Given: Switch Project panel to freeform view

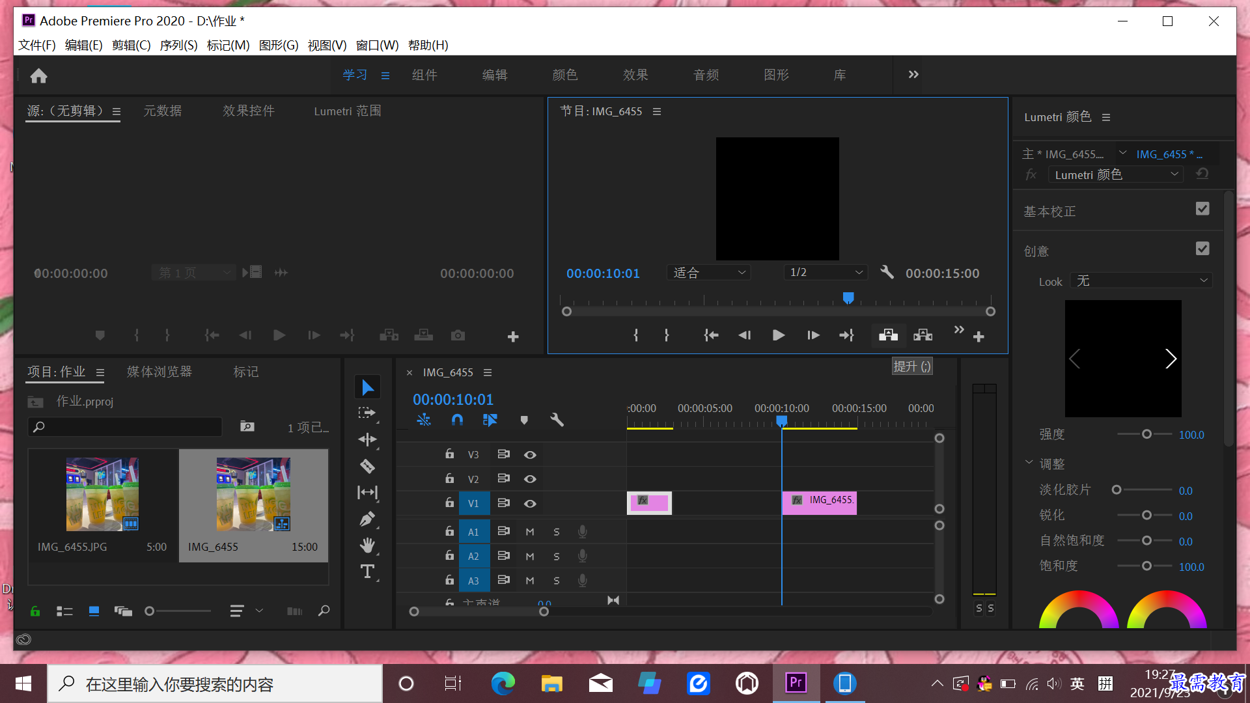Looking at the screenshot, I should pos(123,611).
